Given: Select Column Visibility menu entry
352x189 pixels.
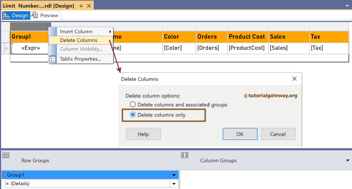Looking at the screenshot, I should tap(81, 49).
